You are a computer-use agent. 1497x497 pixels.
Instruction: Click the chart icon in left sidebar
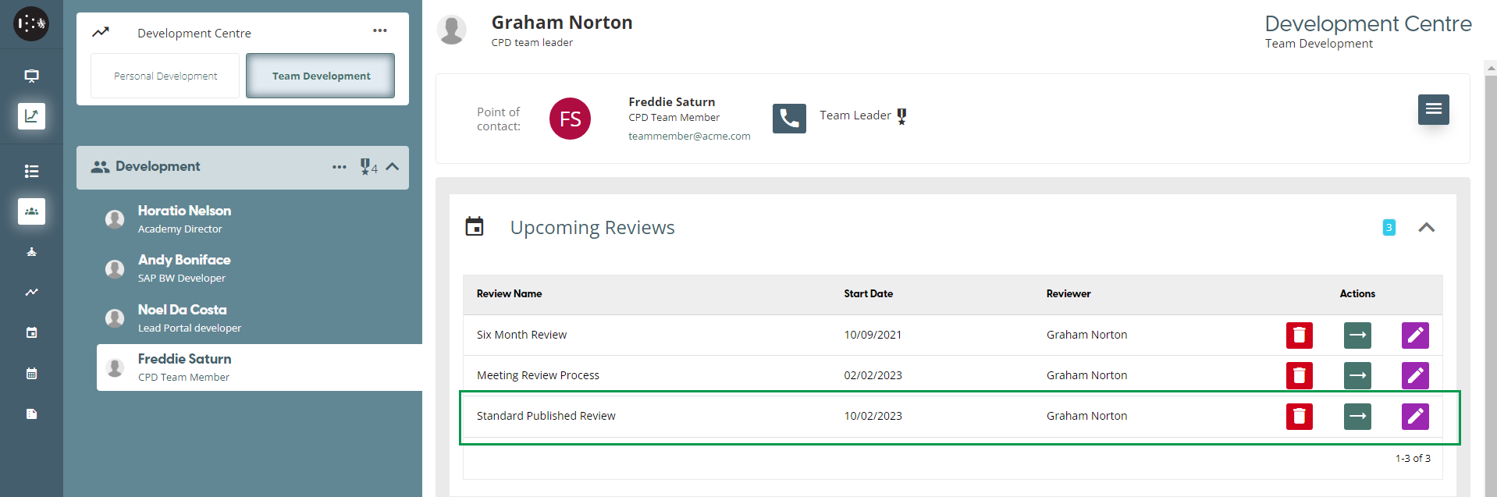pyautogui.click(x=31, y=116)
